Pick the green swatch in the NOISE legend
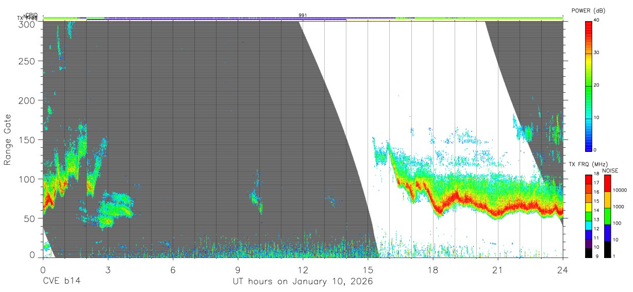The width and height of the screenshot is (633, 292). tap(608, 216)
